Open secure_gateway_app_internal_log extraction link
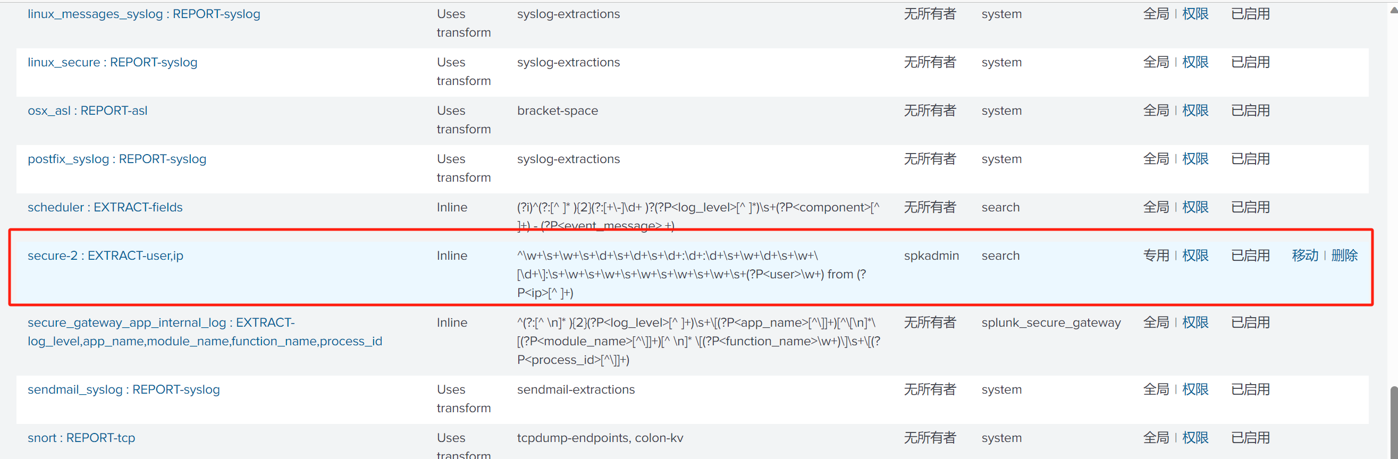Image resolution: width=1398 pixels, height=459 pixels. click(205, 332)
